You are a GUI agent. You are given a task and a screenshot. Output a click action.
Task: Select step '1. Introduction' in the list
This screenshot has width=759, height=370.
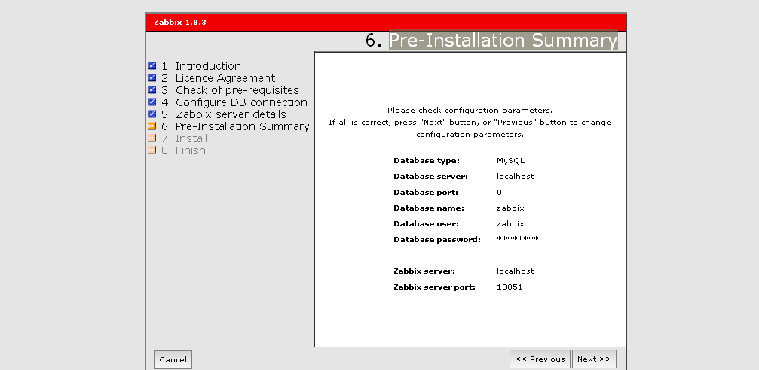click(x=201, y=66)
